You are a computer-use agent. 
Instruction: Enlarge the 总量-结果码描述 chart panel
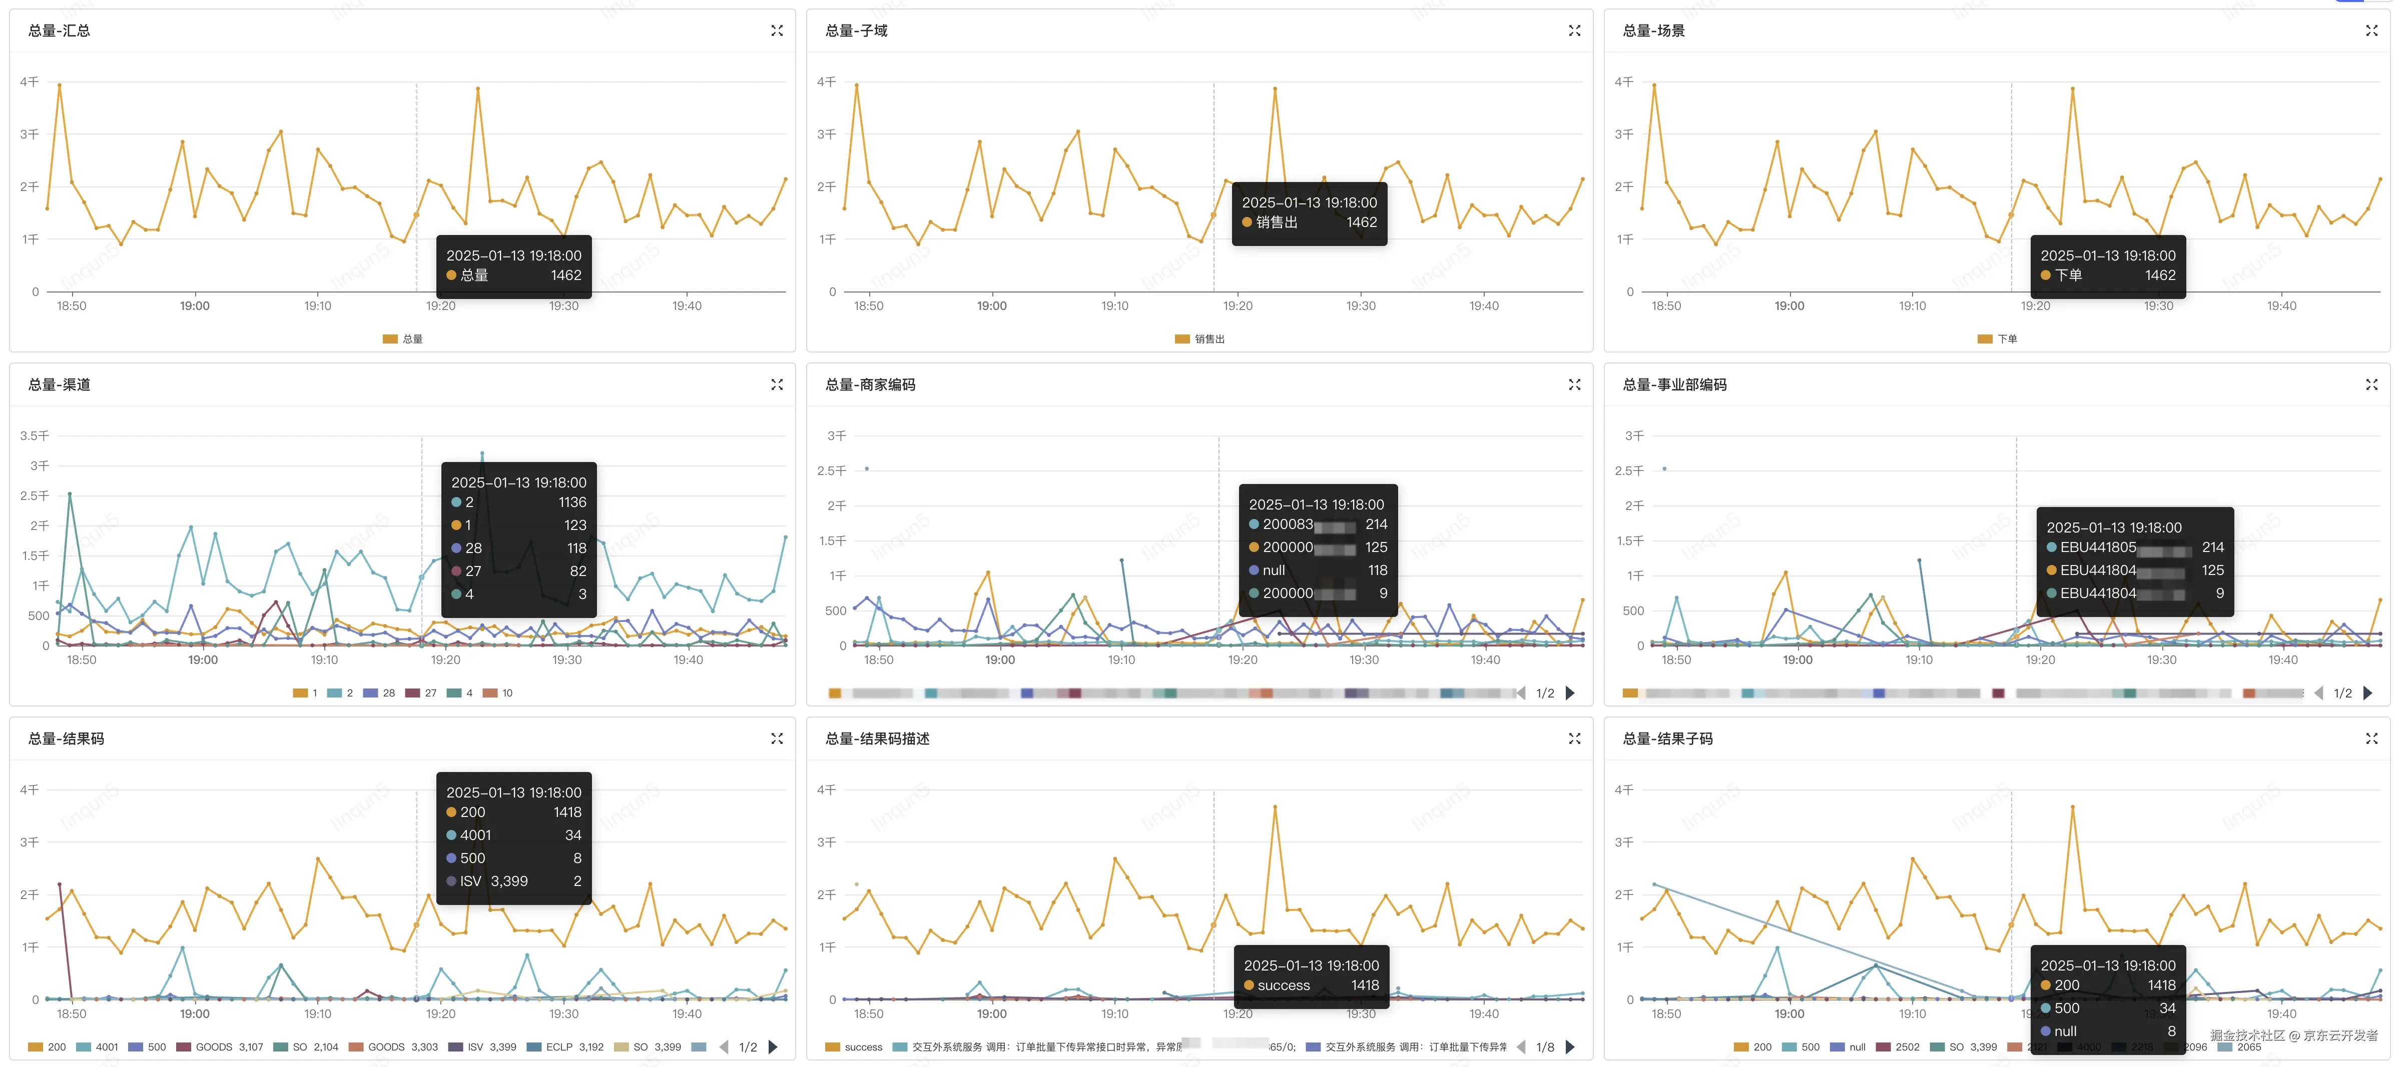[1574, 739]
